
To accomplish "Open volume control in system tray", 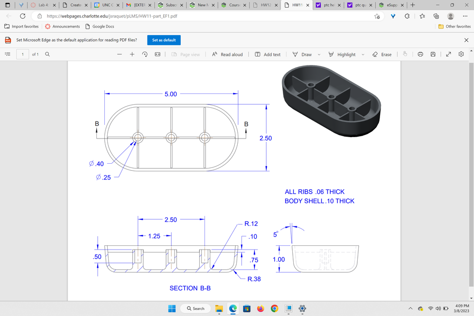I will pos(438,308).
